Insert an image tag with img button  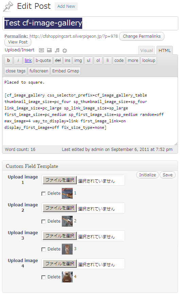pyautogui.click(x=78, y=60)
